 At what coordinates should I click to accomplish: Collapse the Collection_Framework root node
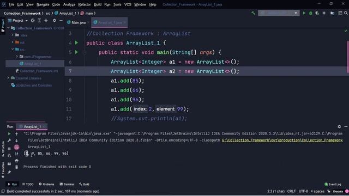pyautogui.click(x=9, y=28)
